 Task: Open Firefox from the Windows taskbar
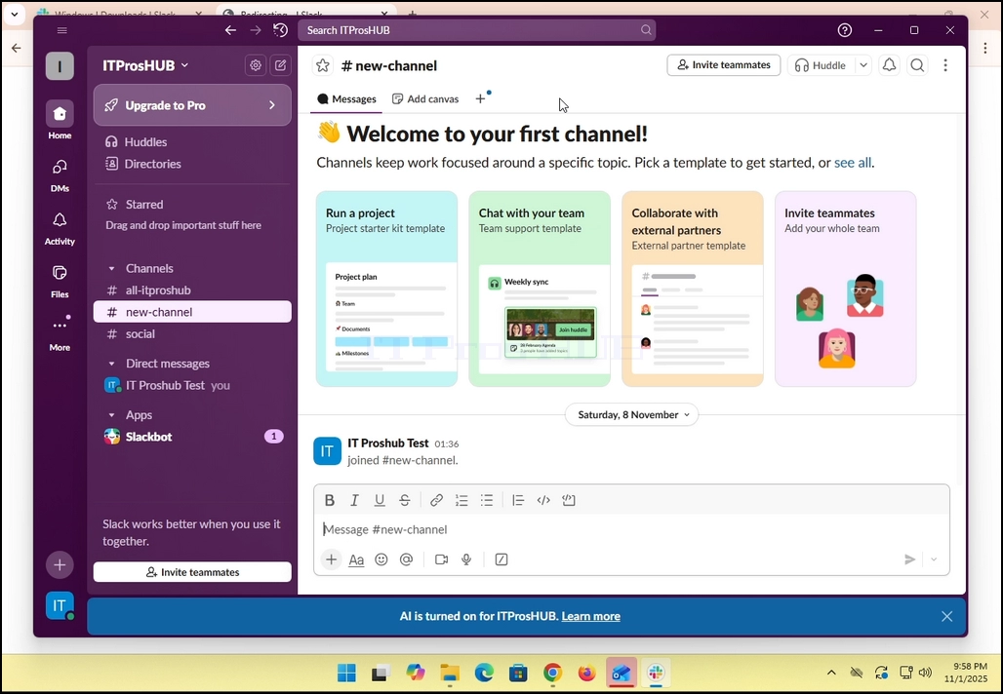[586, 673]
